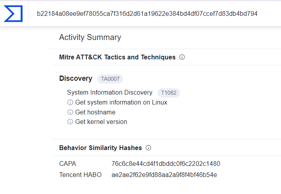Click the CAPA similarity hash value
This screenshot has height=194, width=281.
(x=166, y=164)
